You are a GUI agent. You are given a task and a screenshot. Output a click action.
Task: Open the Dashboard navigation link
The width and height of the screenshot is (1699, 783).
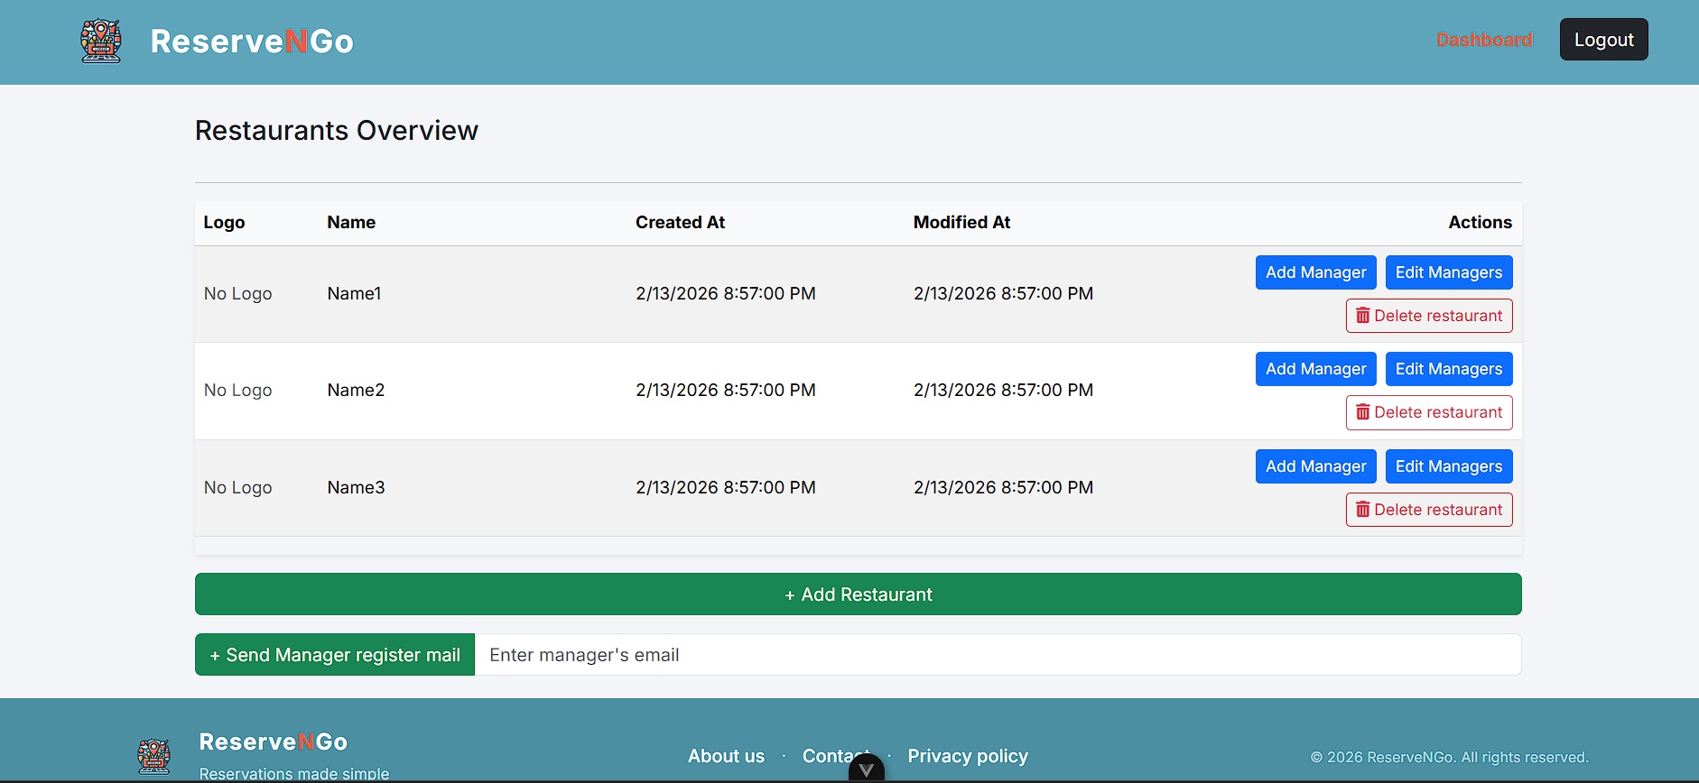pos(1484,40)
